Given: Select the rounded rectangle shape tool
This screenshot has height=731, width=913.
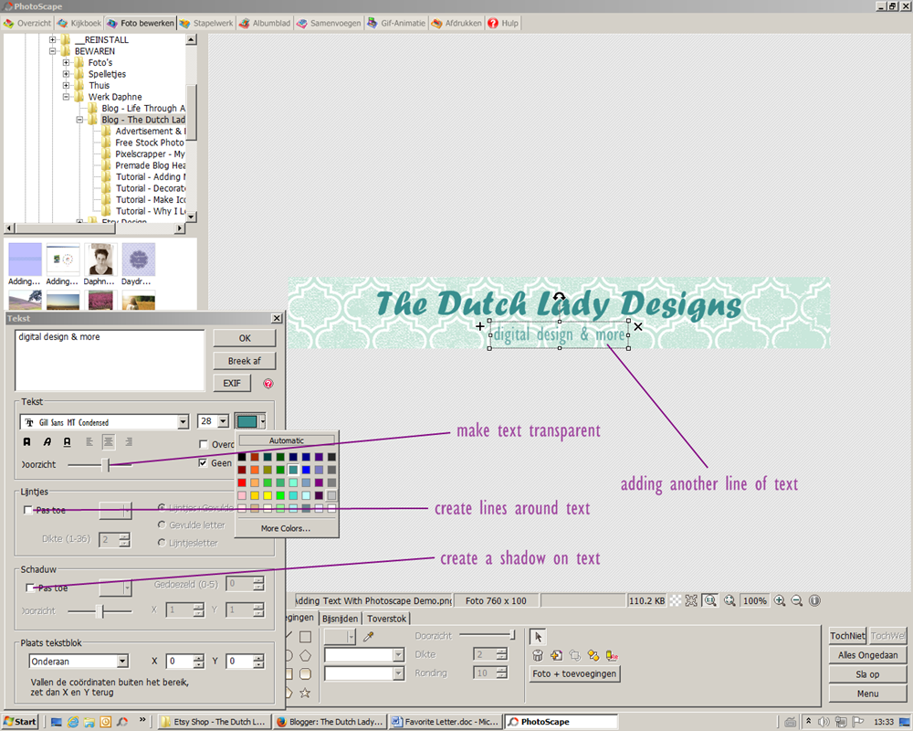Looking at the screenshot, I should [305, 673].
